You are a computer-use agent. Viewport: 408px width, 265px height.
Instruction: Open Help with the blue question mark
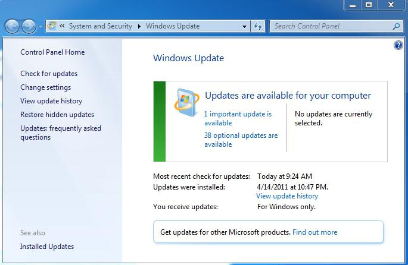[398, 45]
